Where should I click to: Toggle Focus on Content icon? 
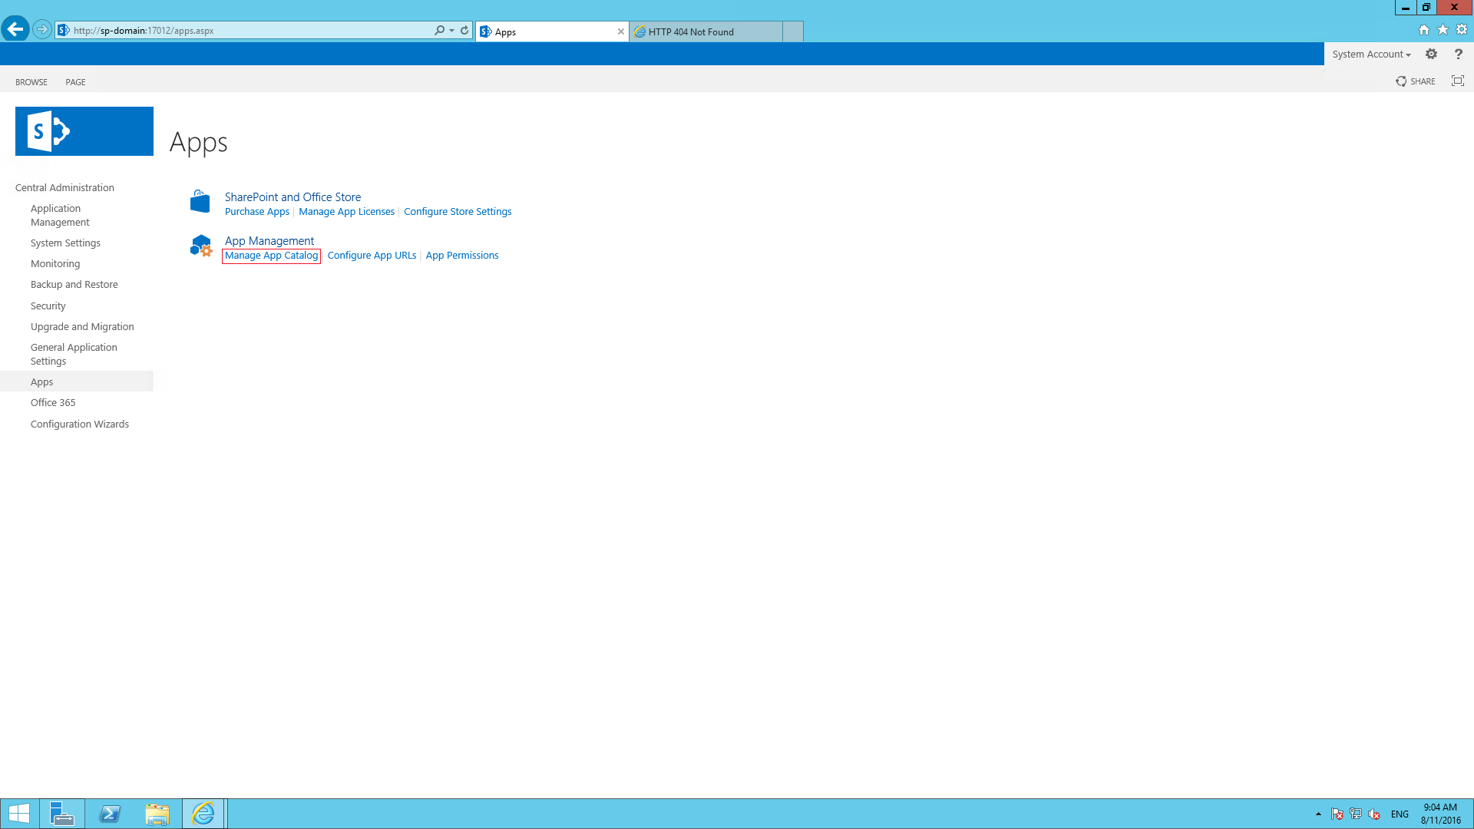[1458, 81]
